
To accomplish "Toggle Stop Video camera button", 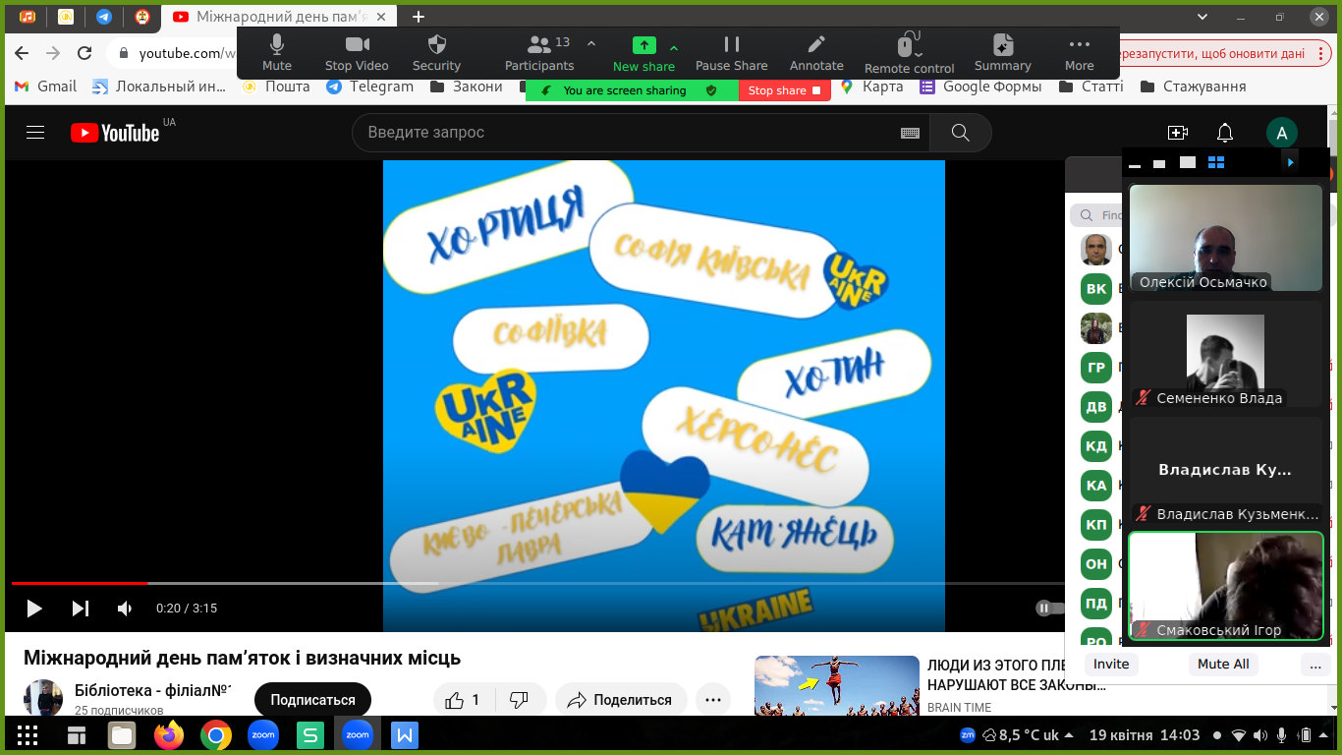I will [x=357, y=45].
